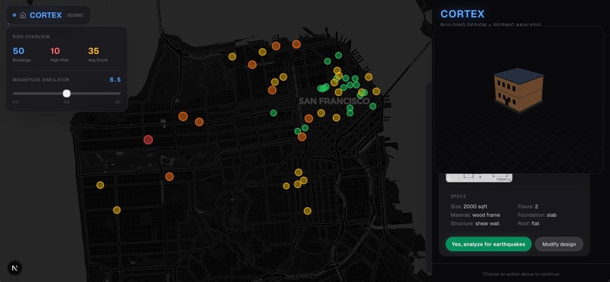Click the CORTEX title in map header

tap(45, 15)
